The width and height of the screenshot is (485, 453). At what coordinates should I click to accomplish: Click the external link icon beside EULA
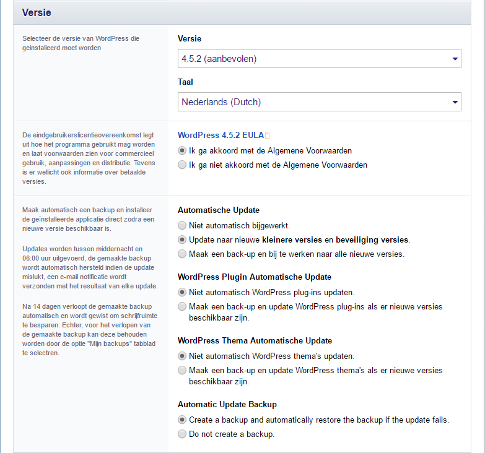268,136
